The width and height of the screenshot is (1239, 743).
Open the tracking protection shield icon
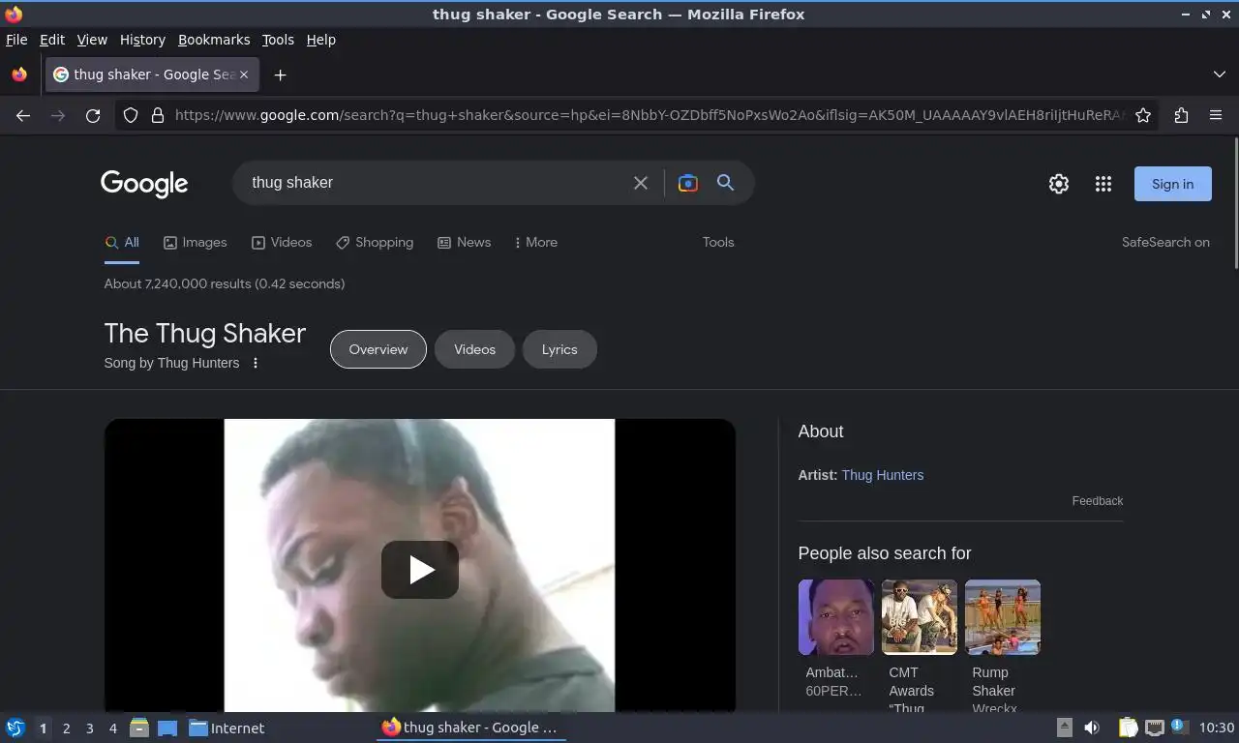(x=131, y=115)
